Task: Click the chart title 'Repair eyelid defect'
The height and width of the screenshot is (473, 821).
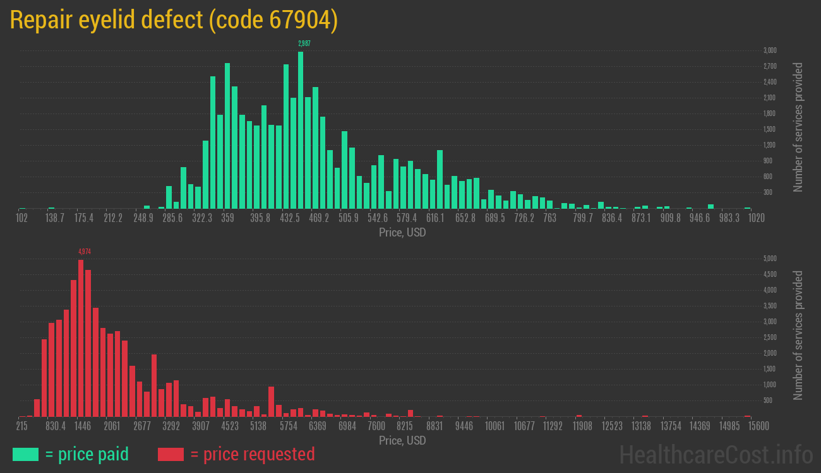Action: point(174,20)
